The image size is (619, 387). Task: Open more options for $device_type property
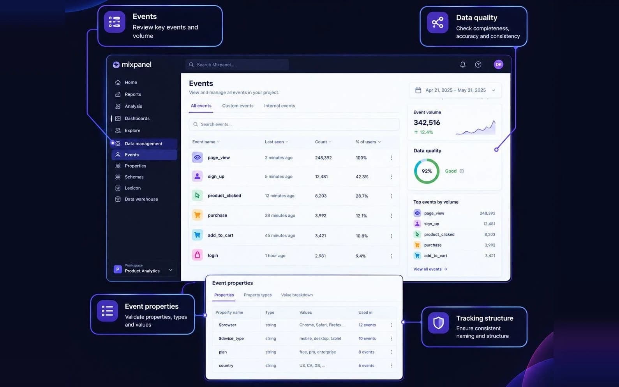tap(391, 339)
